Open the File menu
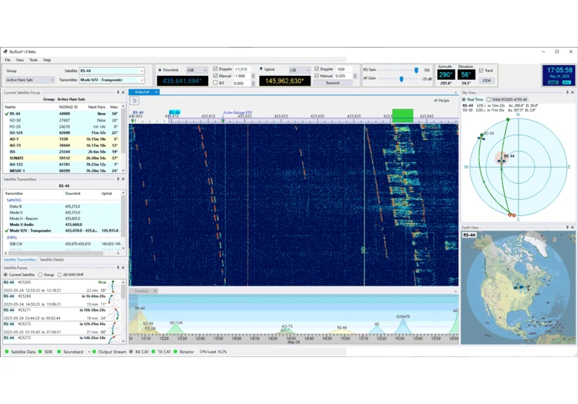This screenshot has height=404, width=578. pyautogui.click(x=8, y=60)
